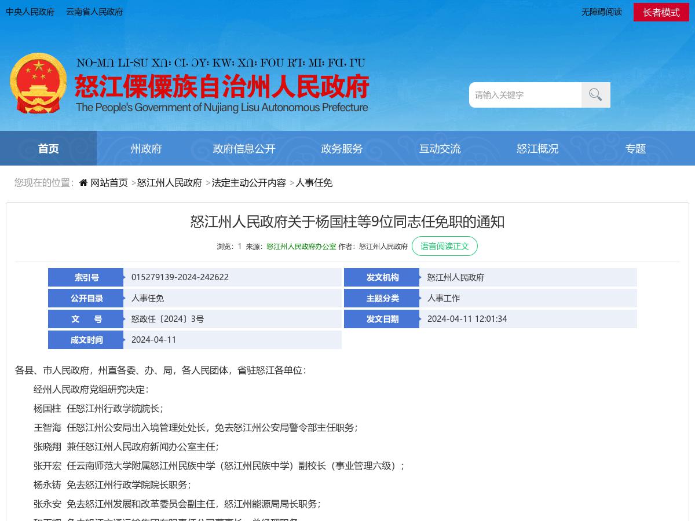The image size is (695, 521).
Task: Open the 互动交流 menu
Action: [x=440, y=148]
